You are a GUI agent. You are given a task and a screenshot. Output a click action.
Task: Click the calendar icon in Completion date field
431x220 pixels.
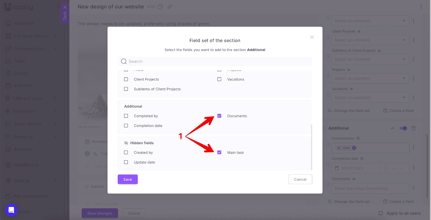pos(337,168)
